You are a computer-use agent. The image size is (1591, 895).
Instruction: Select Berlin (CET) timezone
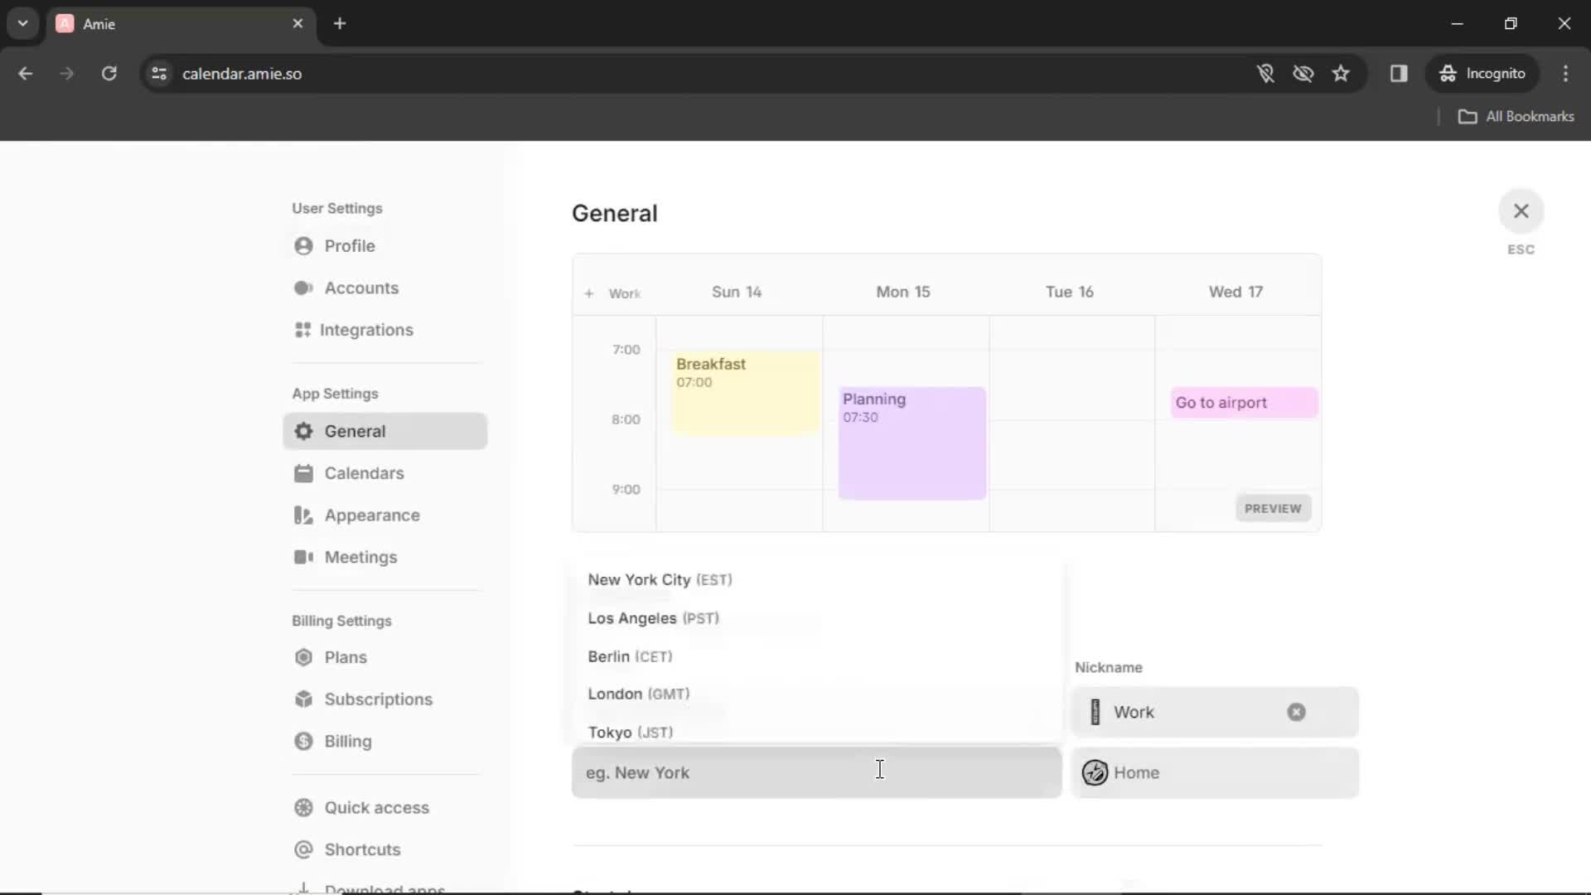click(x=631, y=656)
